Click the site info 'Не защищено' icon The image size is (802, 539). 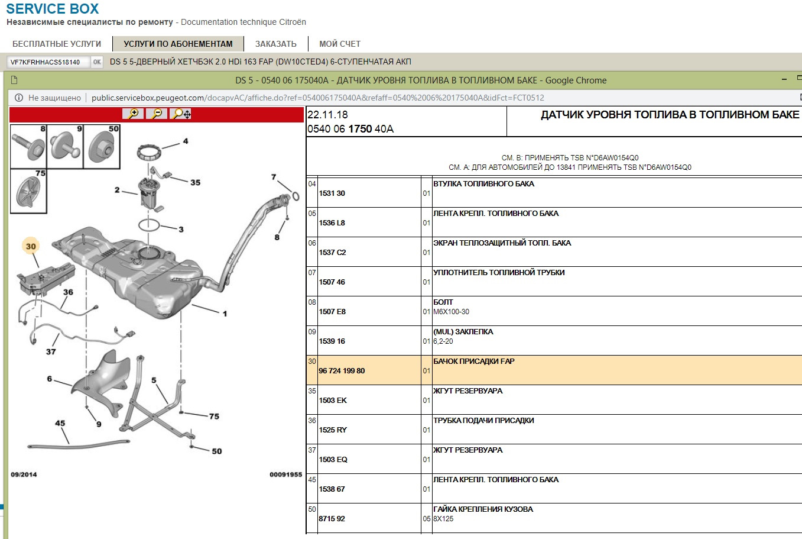pyautogui.click(x=18, y=98)
